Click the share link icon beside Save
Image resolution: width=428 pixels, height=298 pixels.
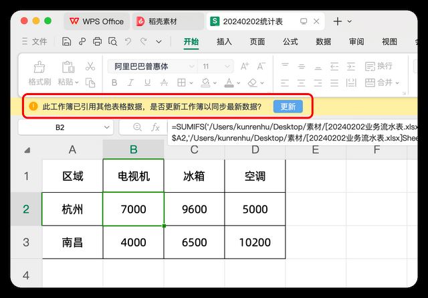(x=82, y=42)
